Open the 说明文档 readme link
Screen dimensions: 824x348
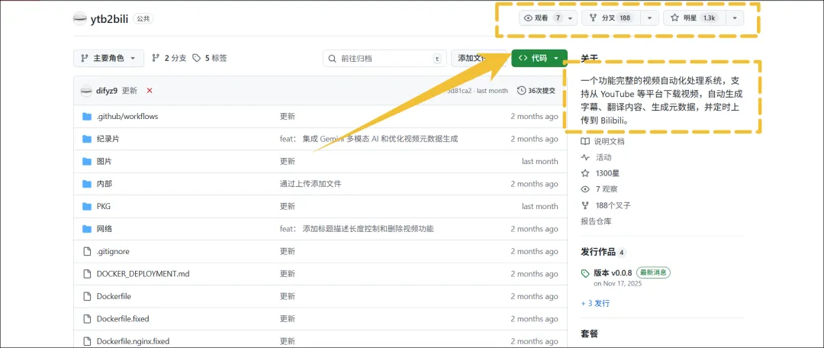point(603,141)
